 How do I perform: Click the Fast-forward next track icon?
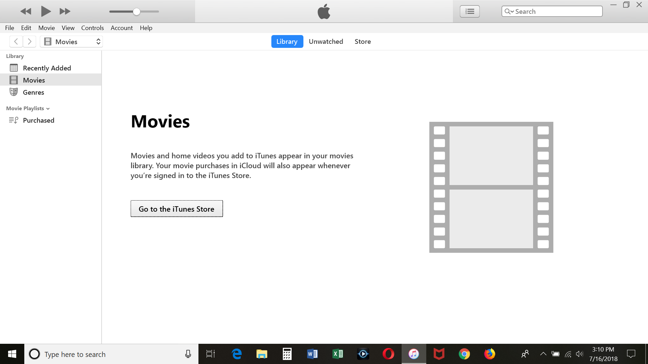click(65, 11)
